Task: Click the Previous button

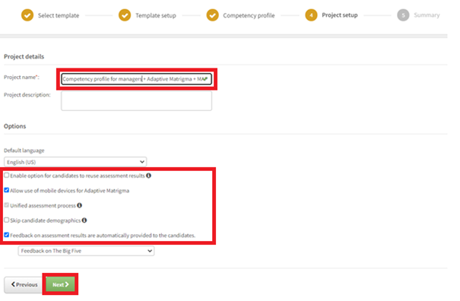Action: (24, 284)
